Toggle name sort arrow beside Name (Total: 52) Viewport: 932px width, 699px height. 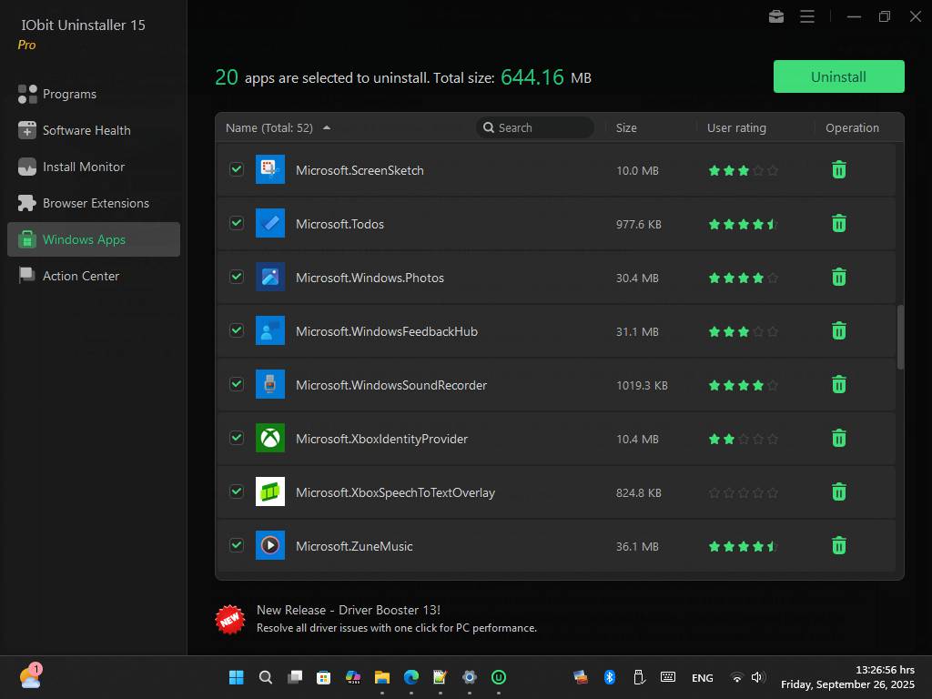coord(327,127)
